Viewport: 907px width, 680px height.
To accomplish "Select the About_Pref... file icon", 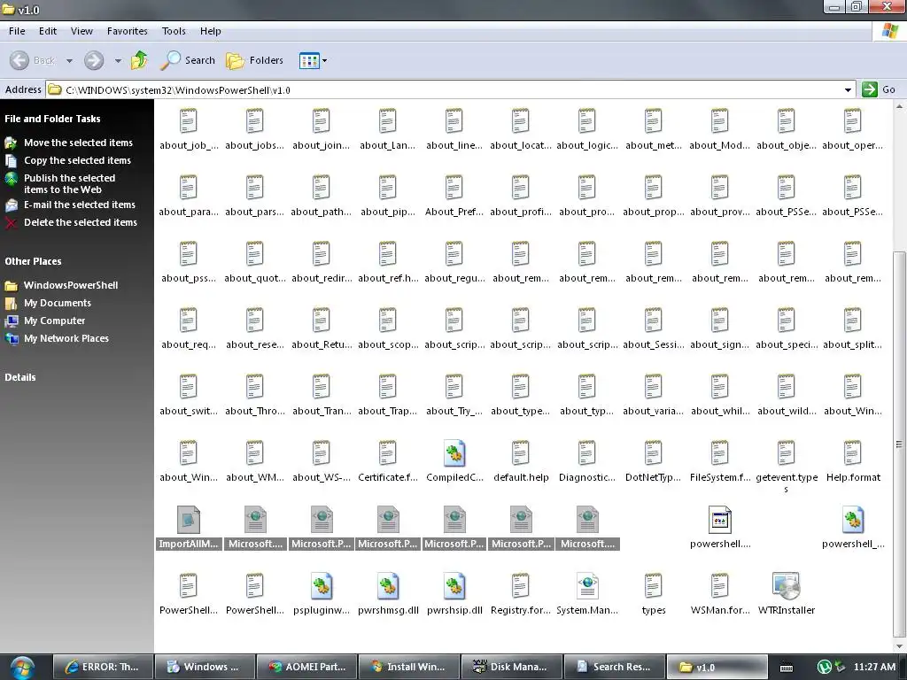I will point(454,188).
